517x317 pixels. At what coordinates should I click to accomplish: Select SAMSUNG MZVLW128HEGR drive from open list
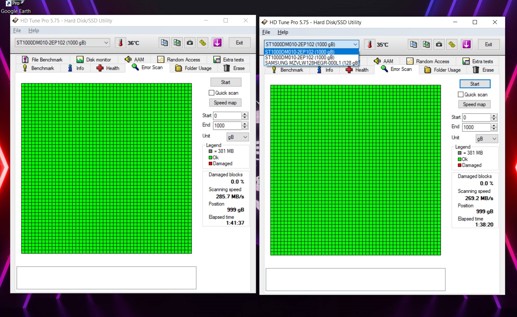[x=311, y=63]
